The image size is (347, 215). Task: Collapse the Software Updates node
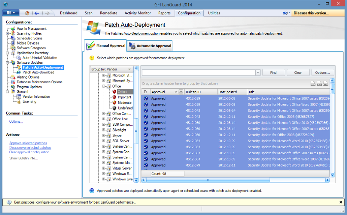click(7, 63)
